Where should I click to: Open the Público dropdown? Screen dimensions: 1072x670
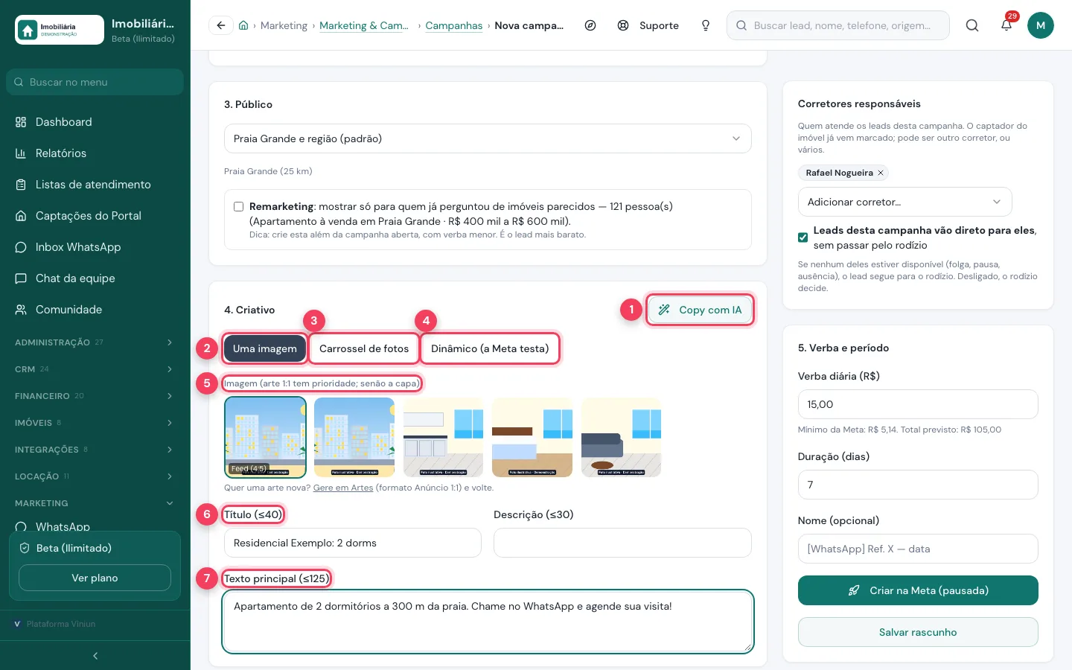click(x=488, y=138)
